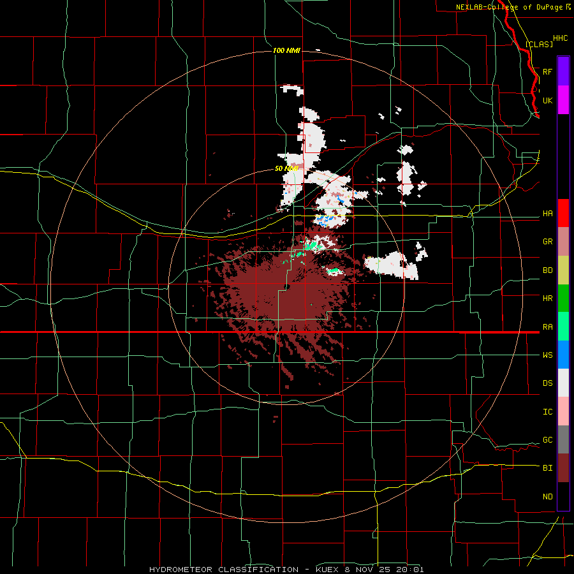Viewport: 574px width, 574px height.
Task: Click the KUEX radar site center point
Action: (x=286, y=286)
